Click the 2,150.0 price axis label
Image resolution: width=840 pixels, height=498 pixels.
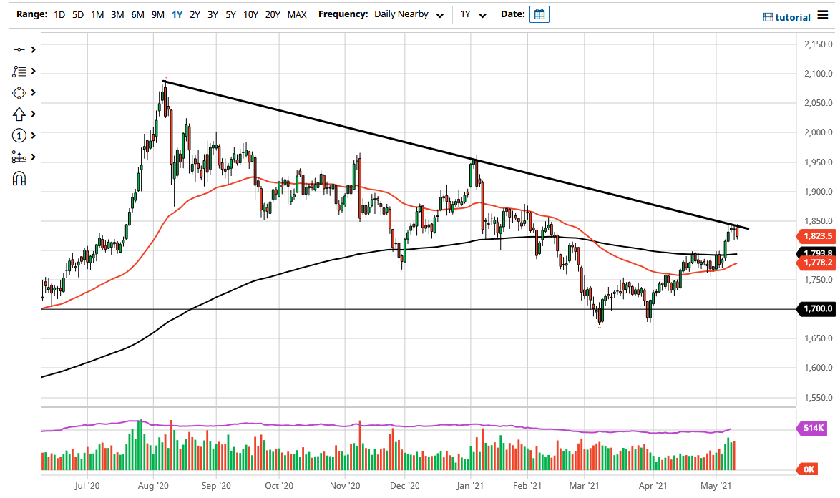pyautogui.click(x=819, y=44)
